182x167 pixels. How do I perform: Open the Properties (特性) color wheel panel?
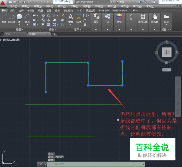coord(119,18)
